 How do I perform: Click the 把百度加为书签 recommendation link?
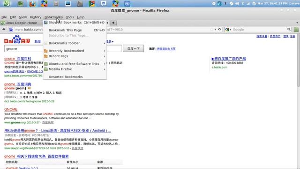166,49
